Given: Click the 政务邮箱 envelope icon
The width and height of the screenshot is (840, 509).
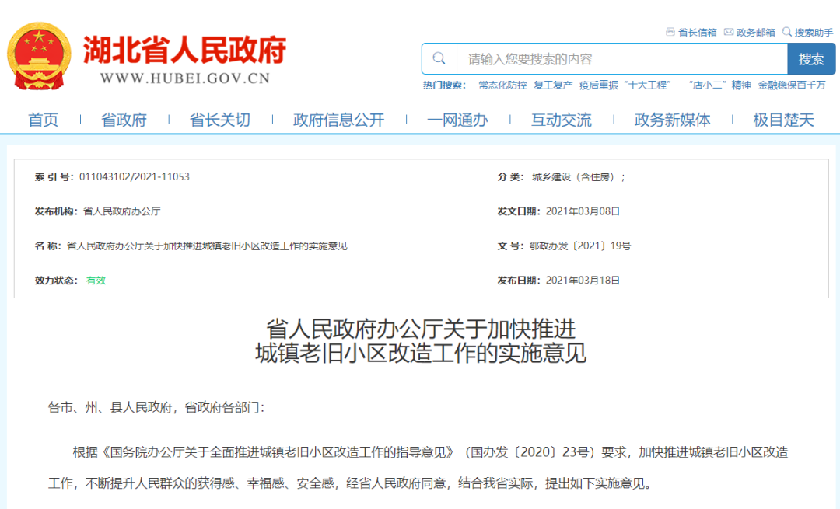Looking at the screenshot, I should [x=729, y=32].
